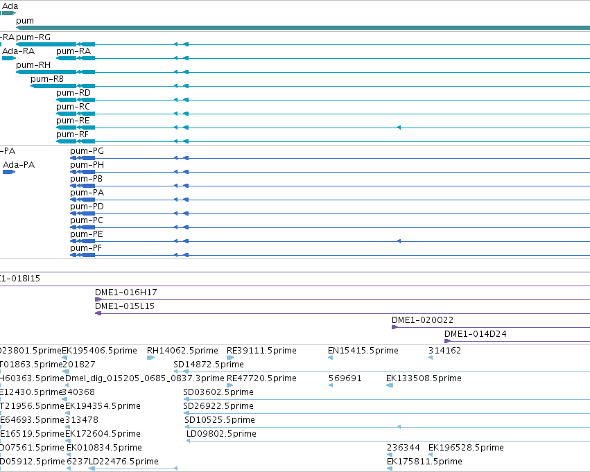This screenshot has width=590, height=472.
Task: Open transcript pum-RH label
Action: (x=33, y=65)
